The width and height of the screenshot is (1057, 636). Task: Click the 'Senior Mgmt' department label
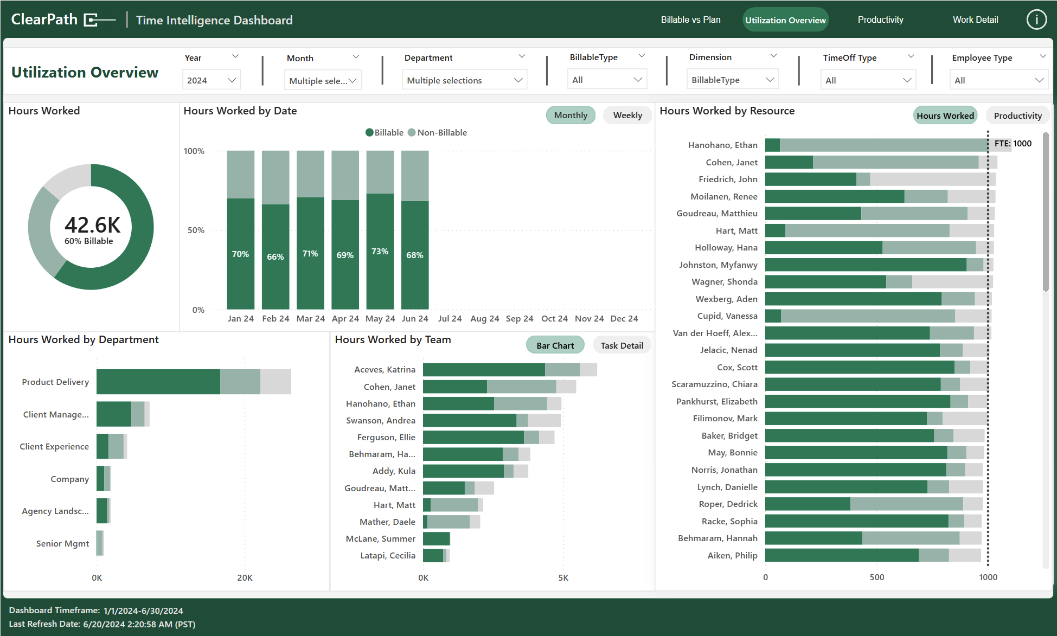click(62, 543)
